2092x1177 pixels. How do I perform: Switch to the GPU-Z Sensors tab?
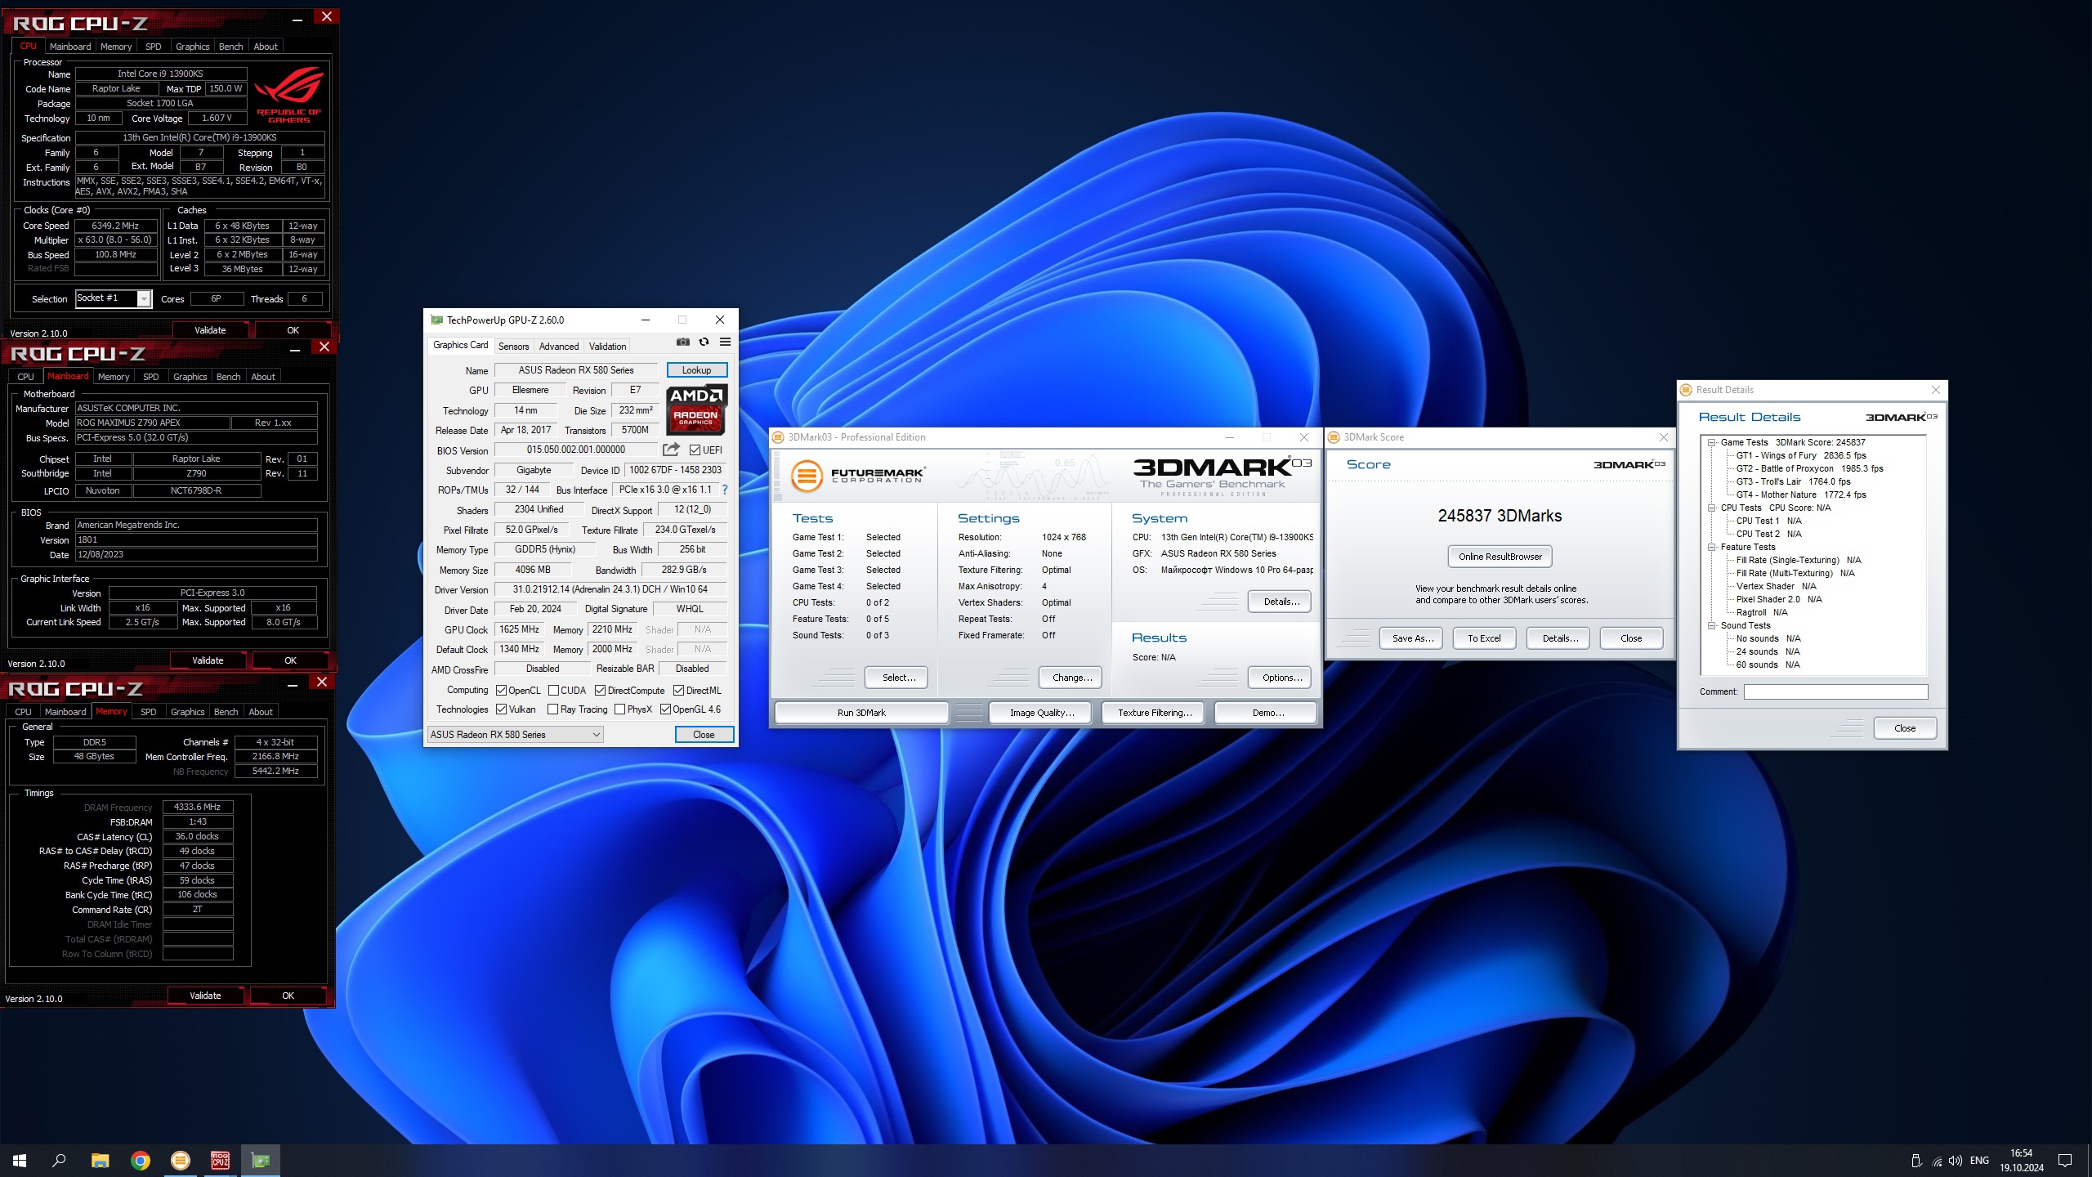point(513,347)
